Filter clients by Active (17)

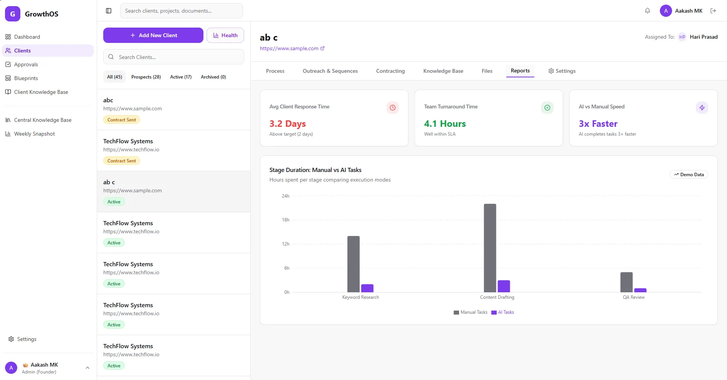(x=180, y=77)
